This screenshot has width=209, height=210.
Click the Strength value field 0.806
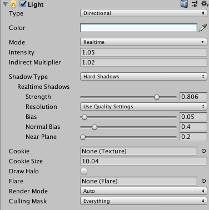point(193,97)
